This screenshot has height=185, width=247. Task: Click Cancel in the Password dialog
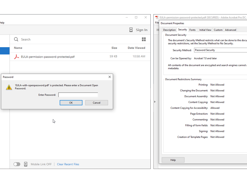[96, 103]
